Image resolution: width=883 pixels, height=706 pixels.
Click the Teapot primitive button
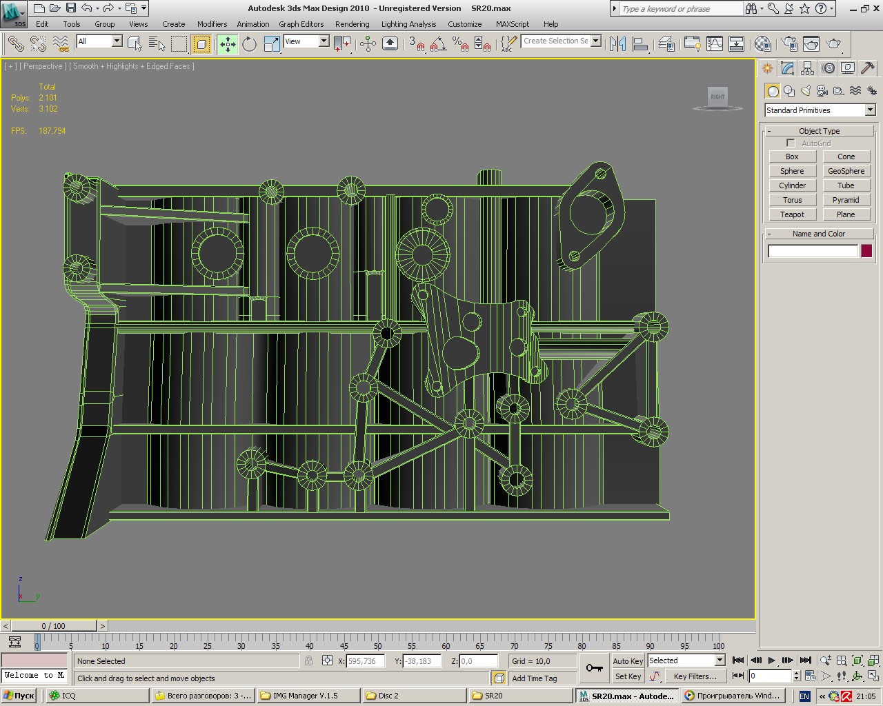point(792,214)
